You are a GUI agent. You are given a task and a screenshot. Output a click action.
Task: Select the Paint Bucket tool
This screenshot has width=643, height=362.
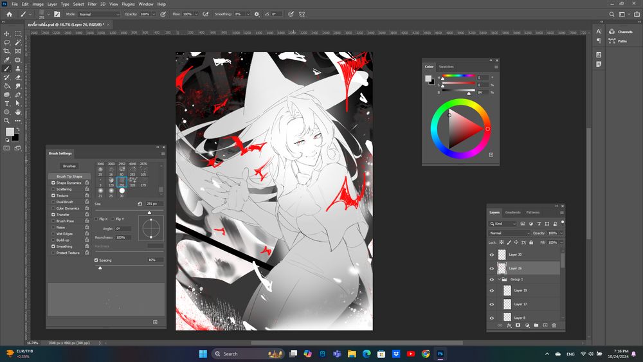pyautogui.click(x=6, y=86)
